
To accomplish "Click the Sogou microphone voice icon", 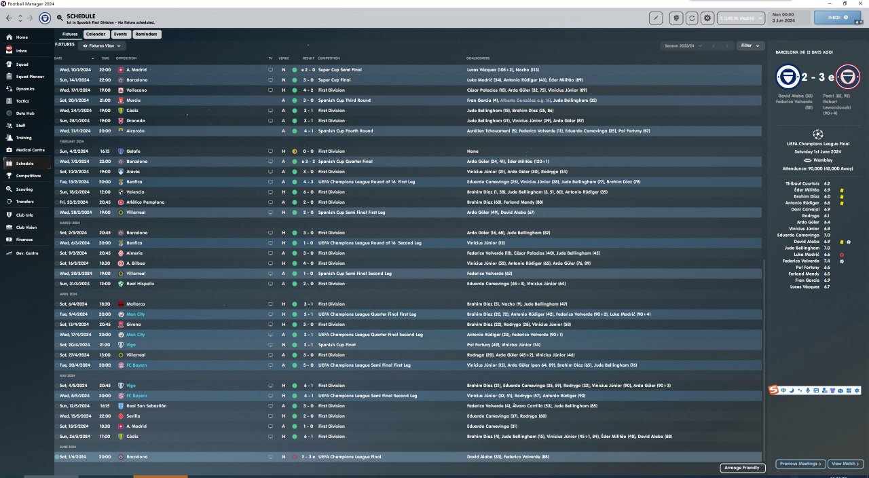I will tap(807, 390).
